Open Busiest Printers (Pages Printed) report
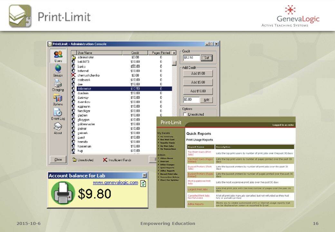The image size is (335, 232). click(200, 175)
